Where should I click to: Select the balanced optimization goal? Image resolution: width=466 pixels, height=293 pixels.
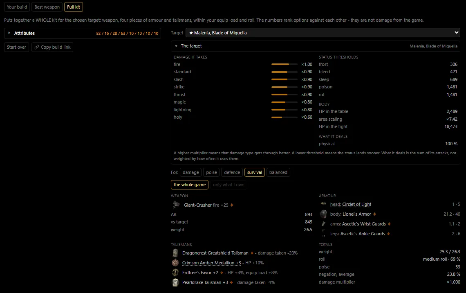[278, 172]
